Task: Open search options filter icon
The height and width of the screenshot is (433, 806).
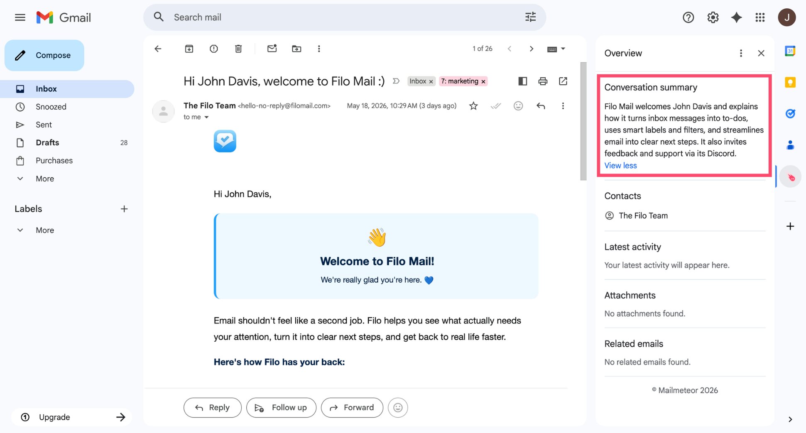Action: coord(530,17)
